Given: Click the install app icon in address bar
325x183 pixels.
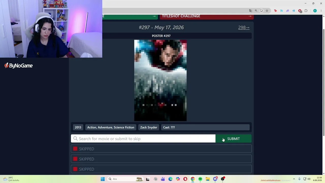Looking at the screenshot, I should click(262, 11).
